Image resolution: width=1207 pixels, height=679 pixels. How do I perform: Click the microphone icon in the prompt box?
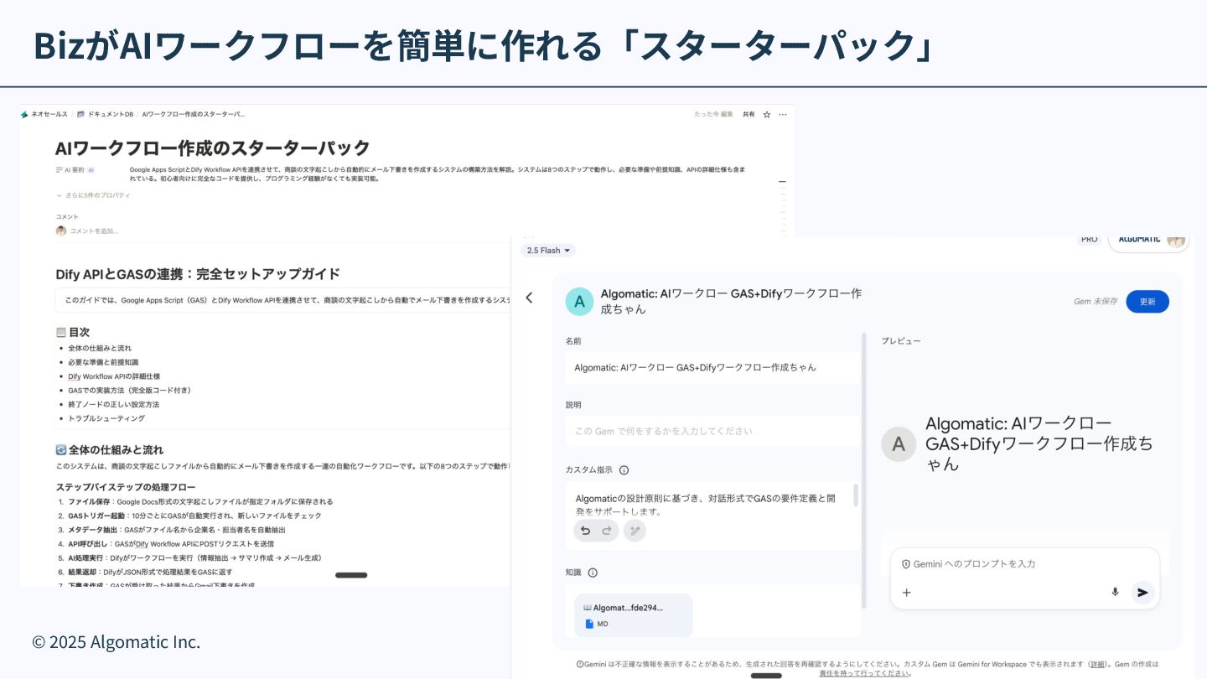click(x=1115, y=592)
